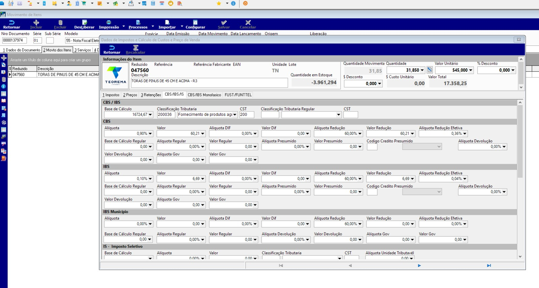Click the orange power icon in top toolbar
This screenshot has width=539, height=288.
tap(245, 3)
